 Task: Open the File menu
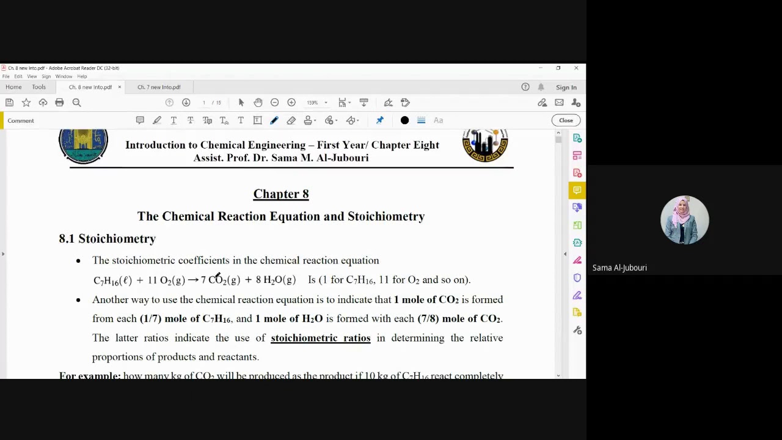tap(5, 76)
